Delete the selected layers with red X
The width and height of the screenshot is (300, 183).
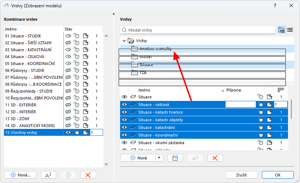(215, 158)
